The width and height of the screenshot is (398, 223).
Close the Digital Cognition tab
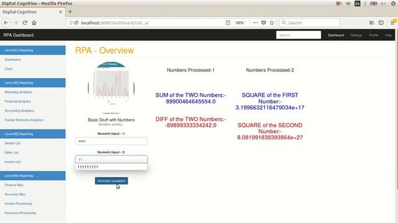[x=60, y=12]
